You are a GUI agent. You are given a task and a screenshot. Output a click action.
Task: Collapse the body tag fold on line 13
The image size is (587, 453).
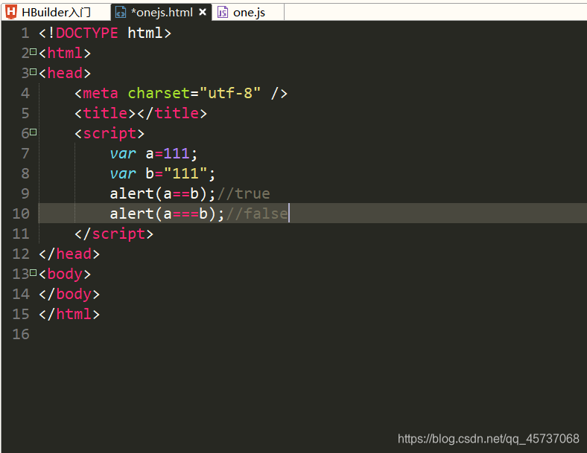tap(33, 272)
